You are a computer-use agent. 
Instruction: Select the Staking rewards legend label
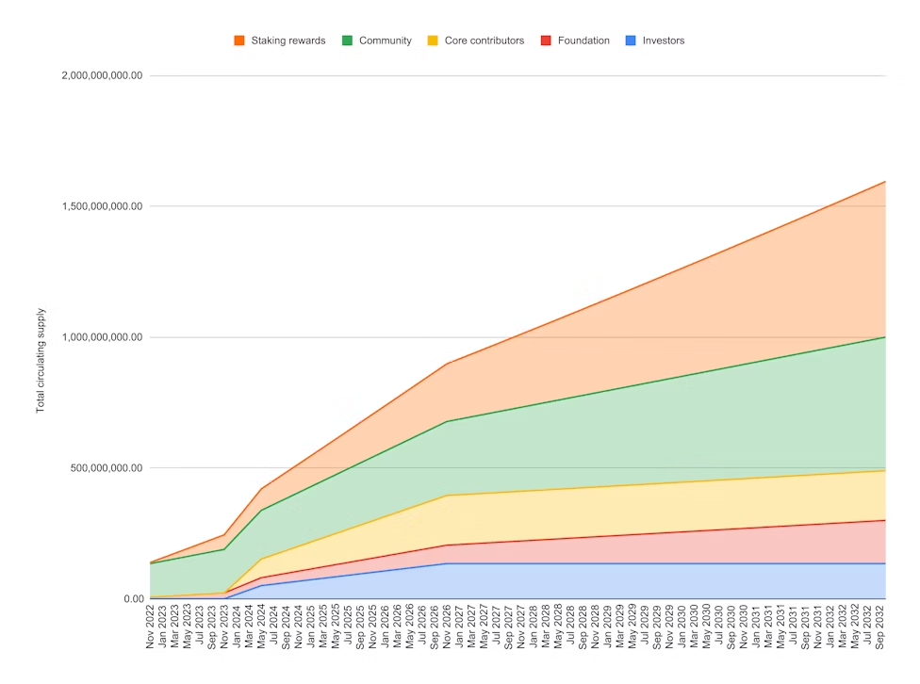coord(287,41)
